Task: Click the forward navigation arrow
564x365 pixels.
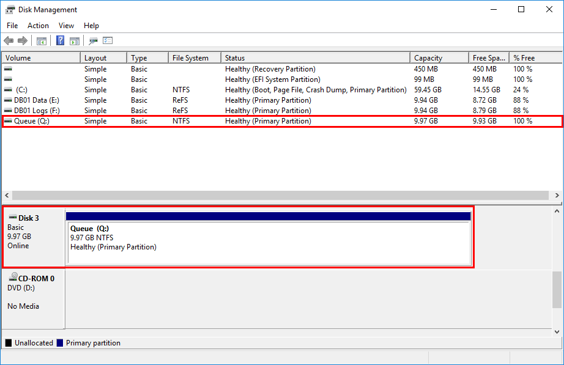Action: [22, 40]
